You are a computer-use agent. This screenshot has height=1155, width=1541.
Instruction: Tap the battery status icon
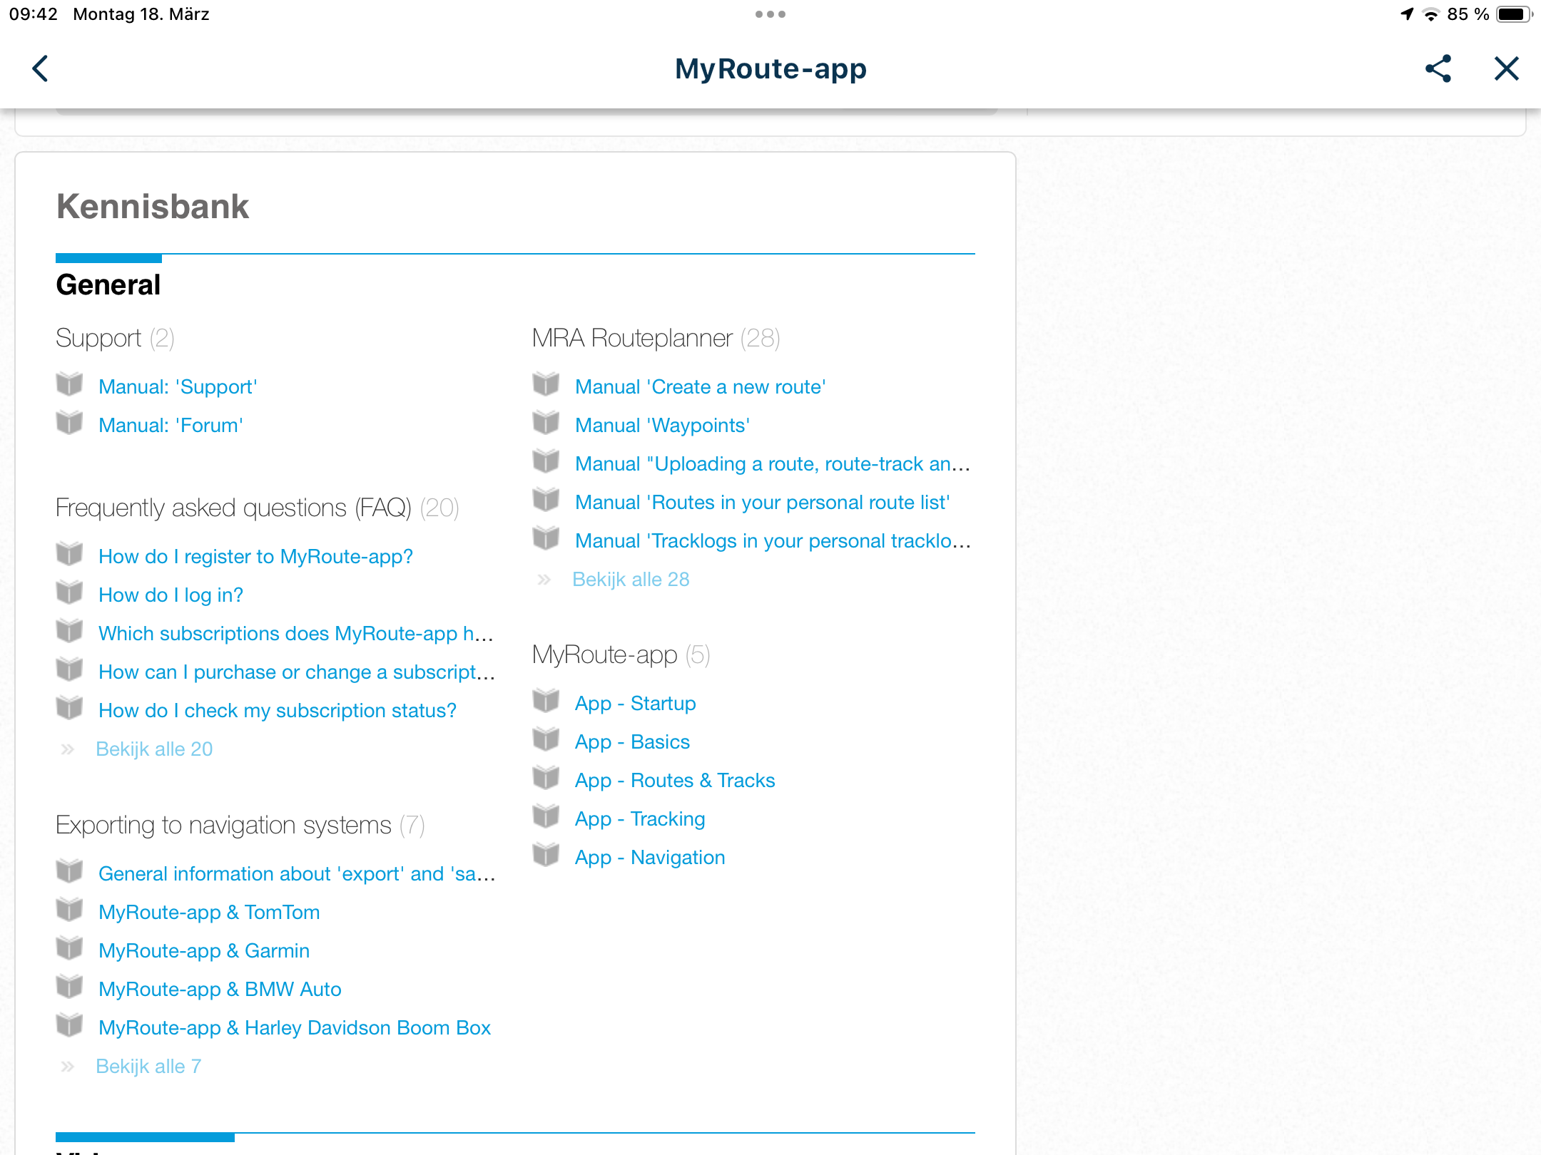(1514, 14)
